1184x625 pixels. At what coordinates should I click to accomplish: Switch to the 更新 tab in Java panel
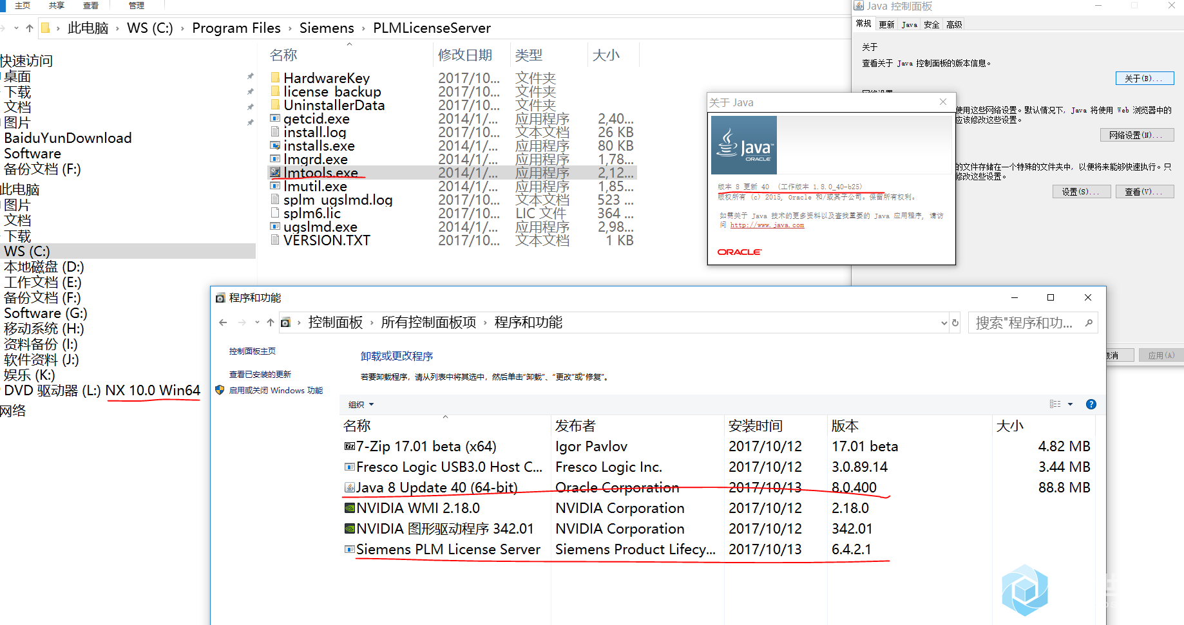click(x=886, y=24)
